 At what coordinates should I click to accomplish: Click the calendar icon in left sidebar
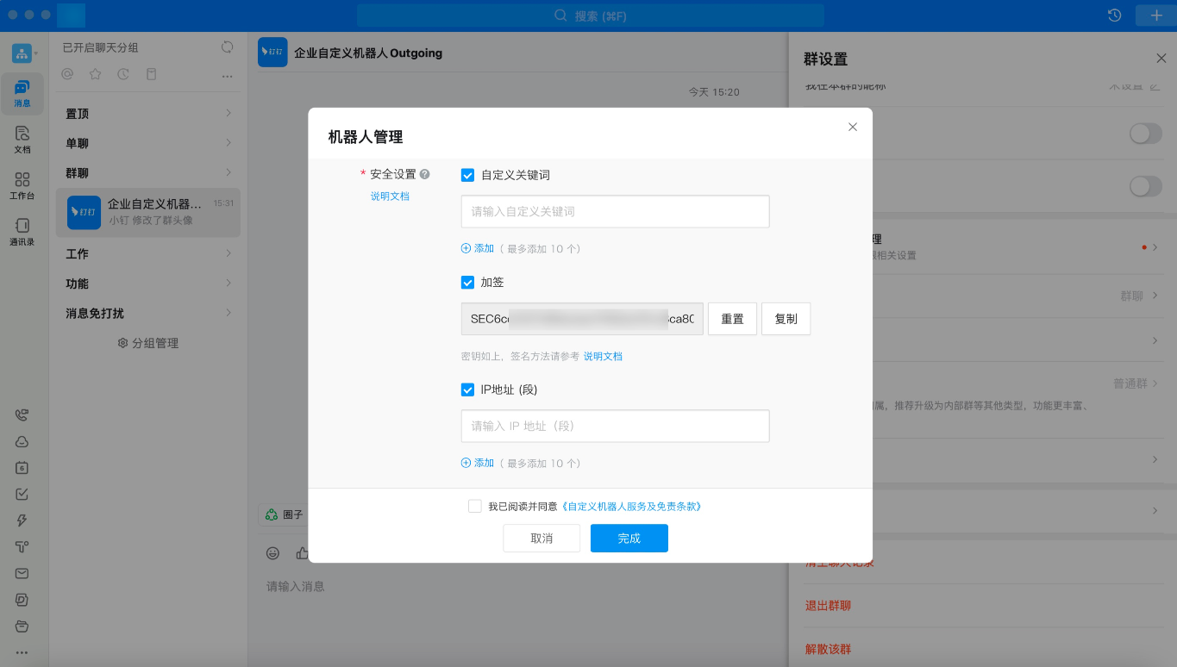click(22, 467)
